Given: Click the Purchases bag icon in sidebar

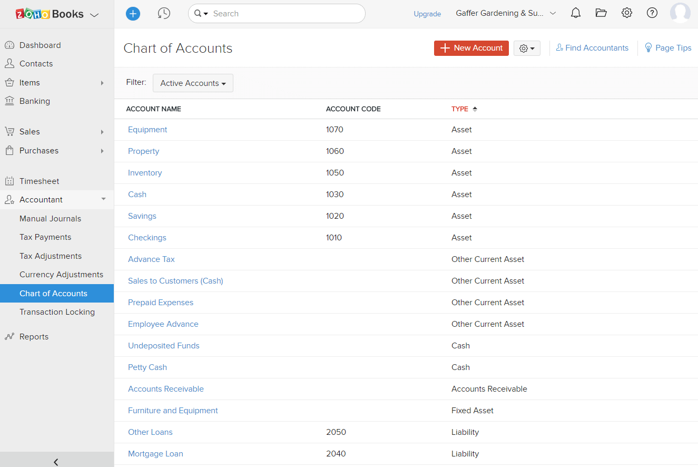Looking at the screenshot, I should point(9,151).
